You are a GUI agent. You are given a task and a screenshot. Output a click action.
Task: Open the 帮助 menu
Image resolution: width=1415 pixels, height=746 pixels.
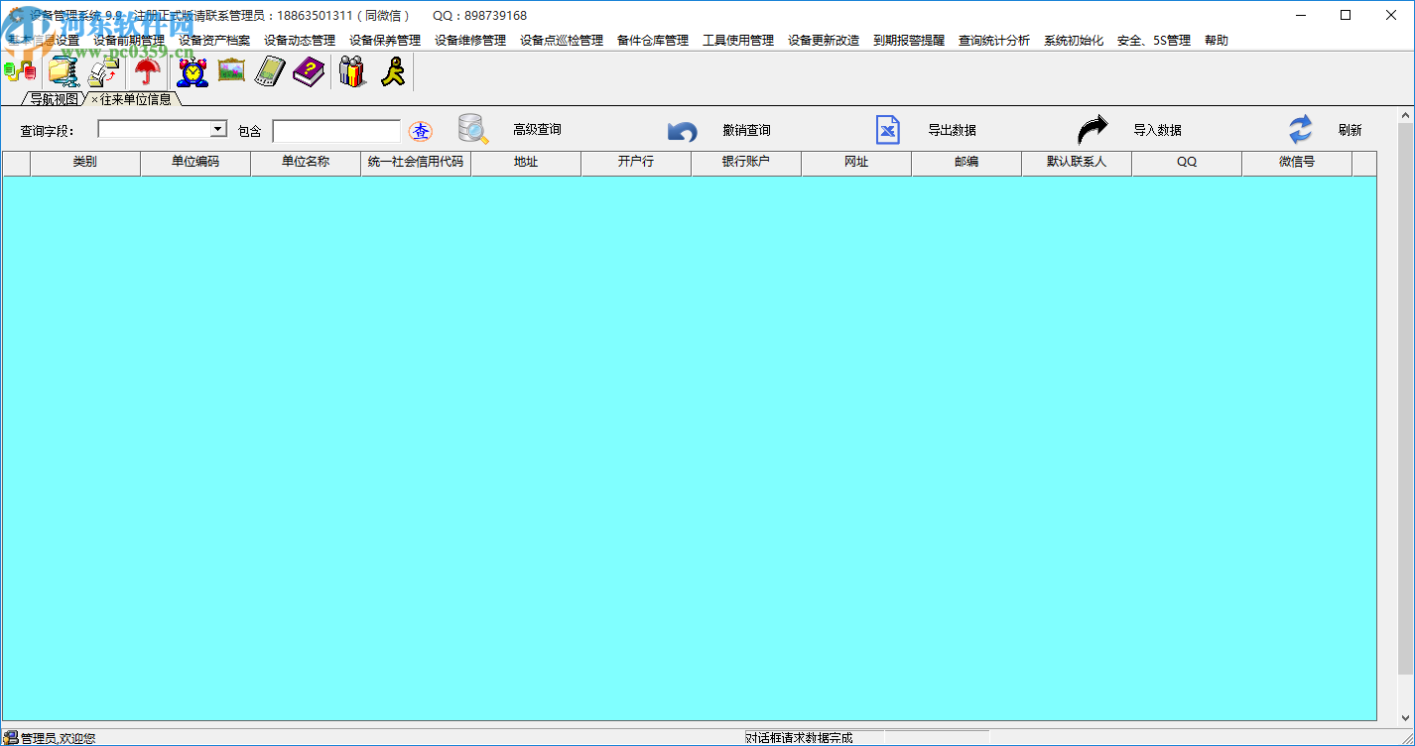coord(1216,41)
